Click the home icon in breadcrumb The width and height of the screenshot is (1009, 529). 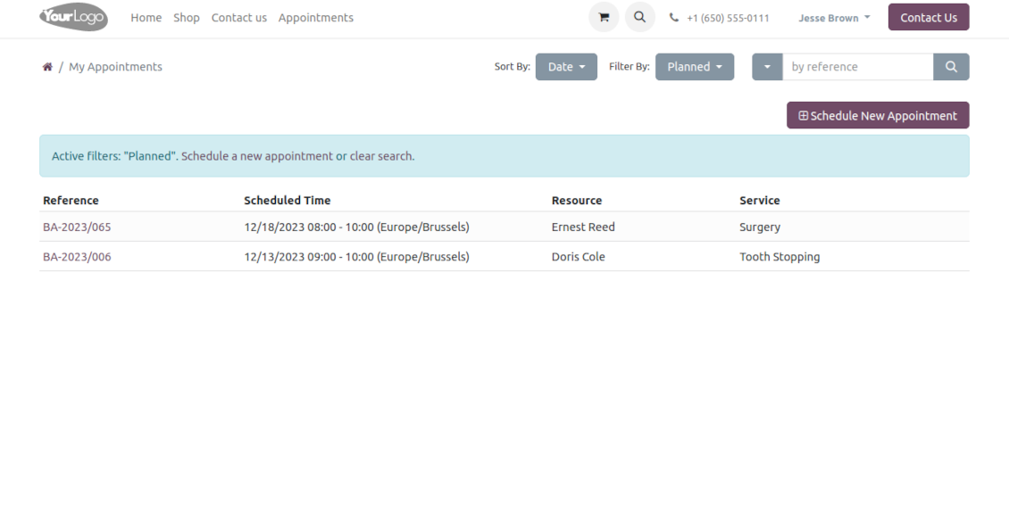click(x=47, y=67)
